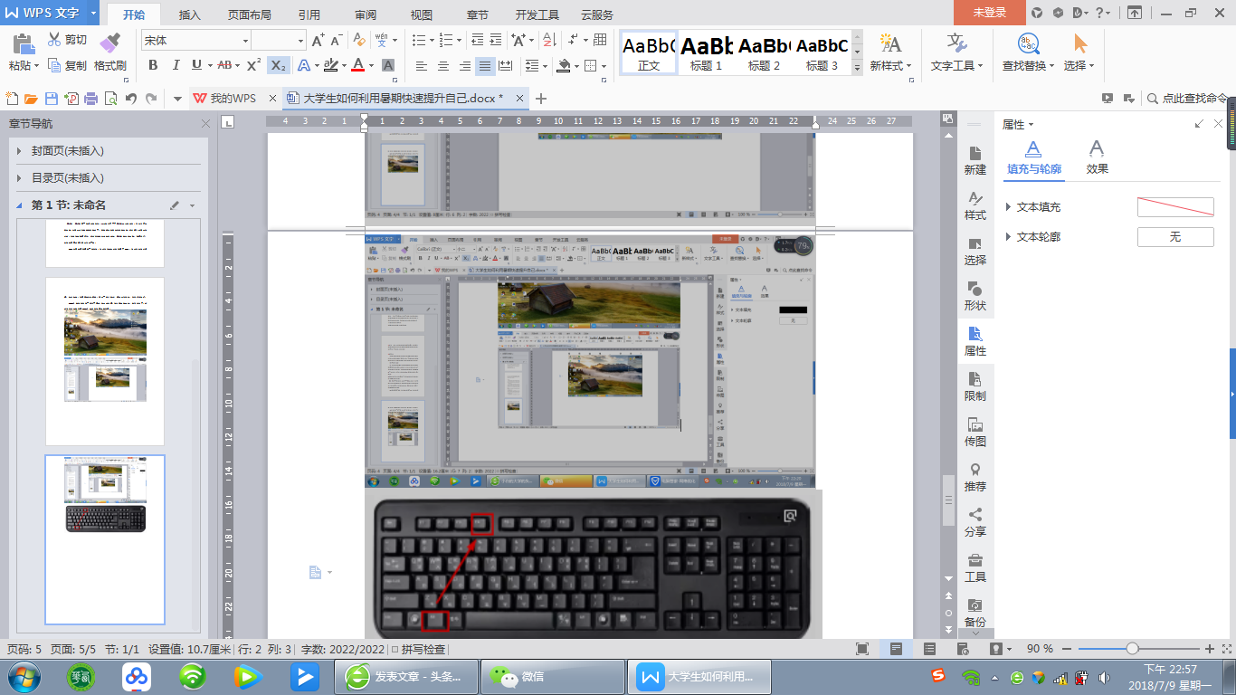
Task: Click the New Style (新样式) icon
Action: pos(890,43)
